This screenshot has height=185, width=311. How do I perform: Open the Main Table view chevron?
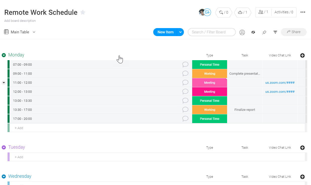(x=34, y=32)
